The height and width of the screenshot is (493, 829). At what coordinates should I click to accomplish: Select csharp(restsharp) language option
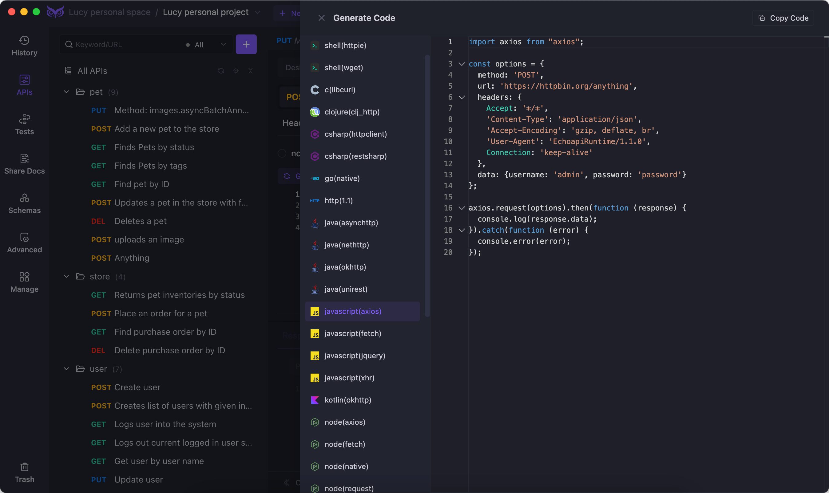(x=363, y=156)
